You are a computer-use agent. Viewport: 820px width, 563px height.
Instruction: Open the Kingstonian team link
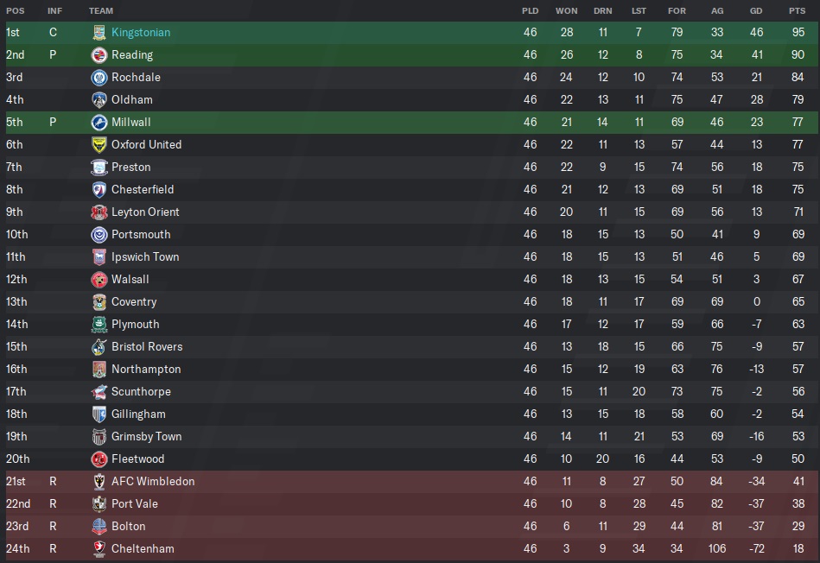pos(141,33)
